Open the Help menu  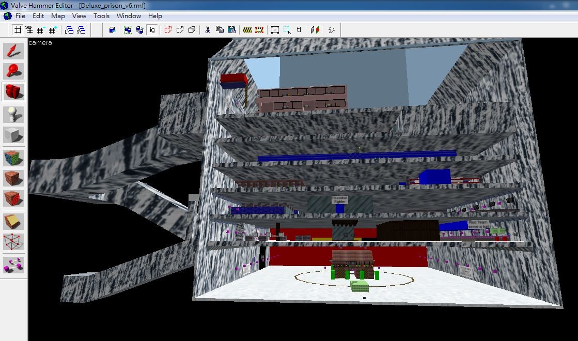click(155, 16)
